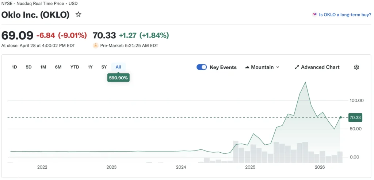Screen dimensions: 374x180
Task: Select the 5Y time range
Action: pos(104,67)
